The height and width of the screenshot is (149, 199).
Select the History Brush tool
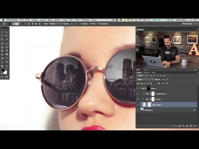[7, 47]
